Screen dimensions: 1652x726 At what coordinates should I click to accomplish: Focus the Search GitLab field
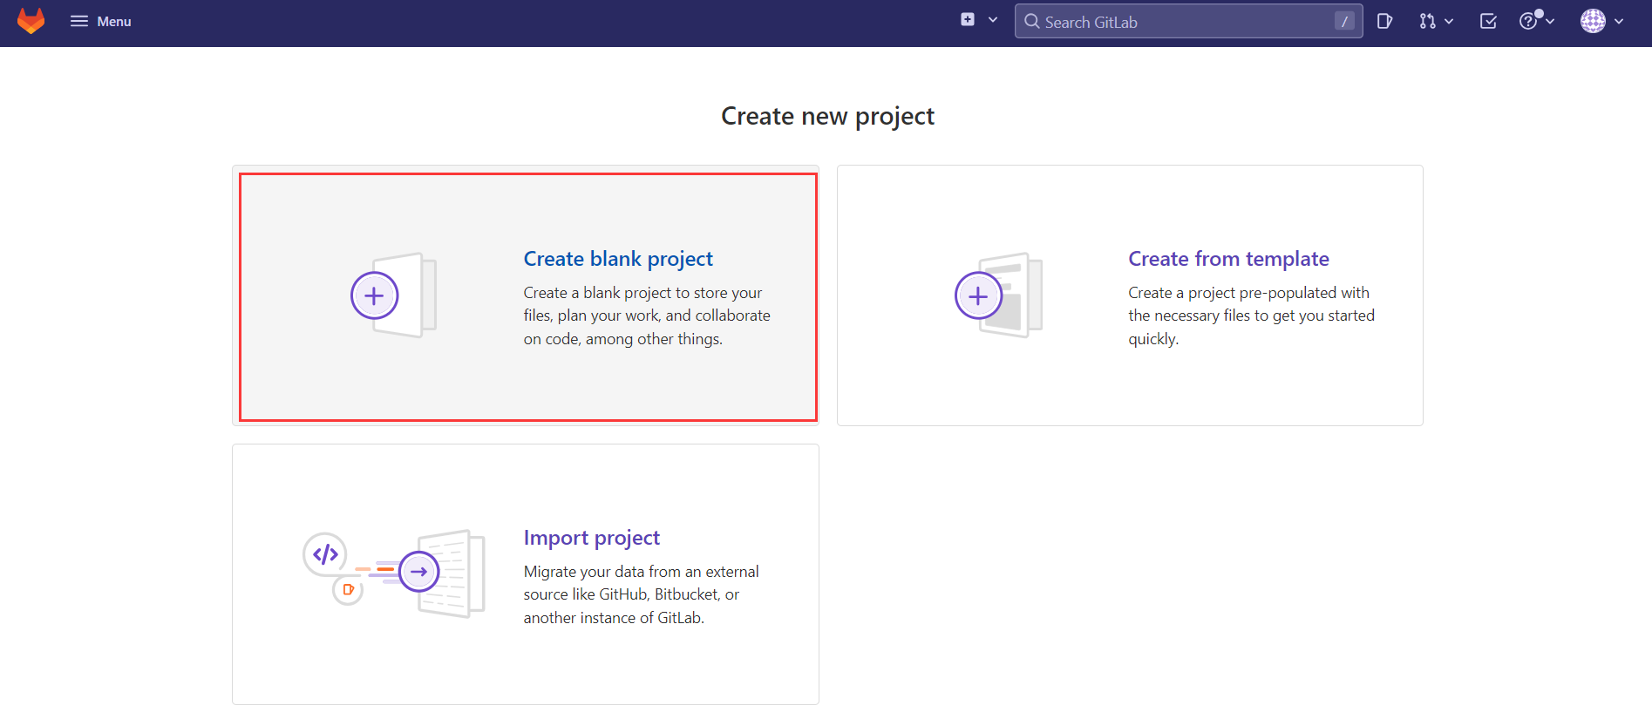coord(1188,21)
